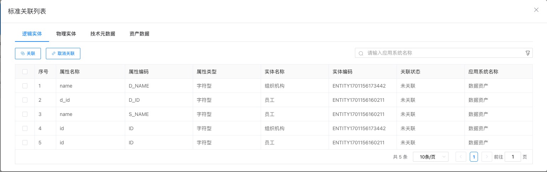Go to next page arrow
This screenshot has width=547, height=172.
487,157
